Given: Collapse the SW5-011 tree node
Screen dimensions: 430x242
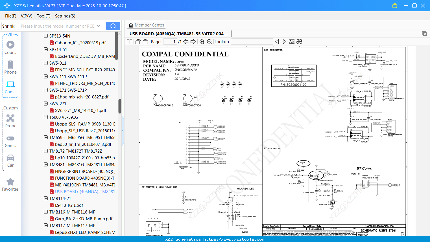Looking at the screenshot, I should 46,63.
